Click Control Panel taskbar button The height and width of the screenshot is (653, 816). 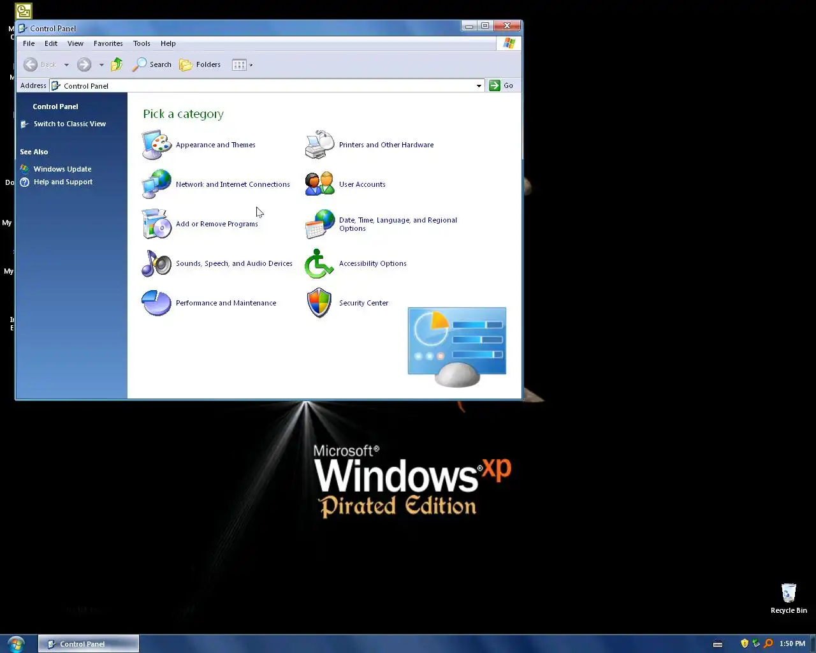tap(89, 644)
